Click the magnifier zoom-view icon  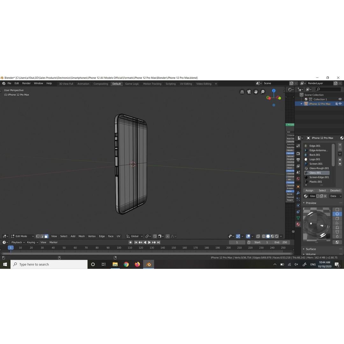tap(262, 92)
